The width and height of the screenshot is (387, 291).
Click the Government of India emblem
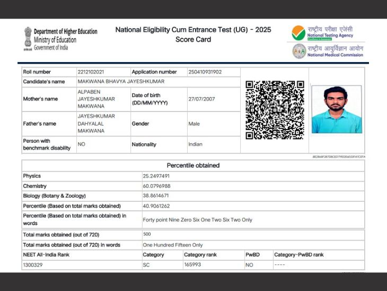pos(27,39)
